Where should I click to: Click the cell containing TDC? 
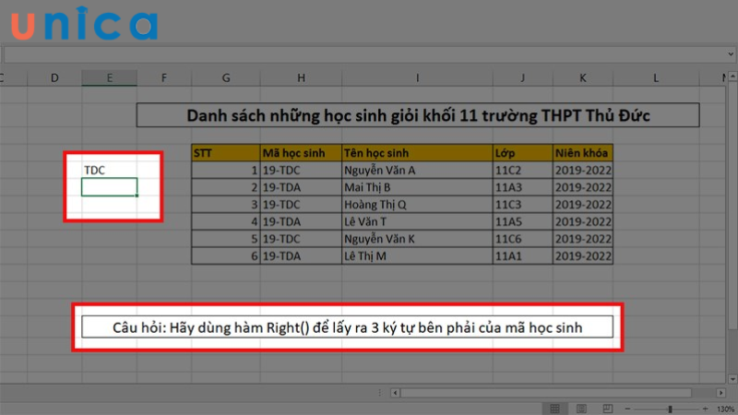pos(109,171)
